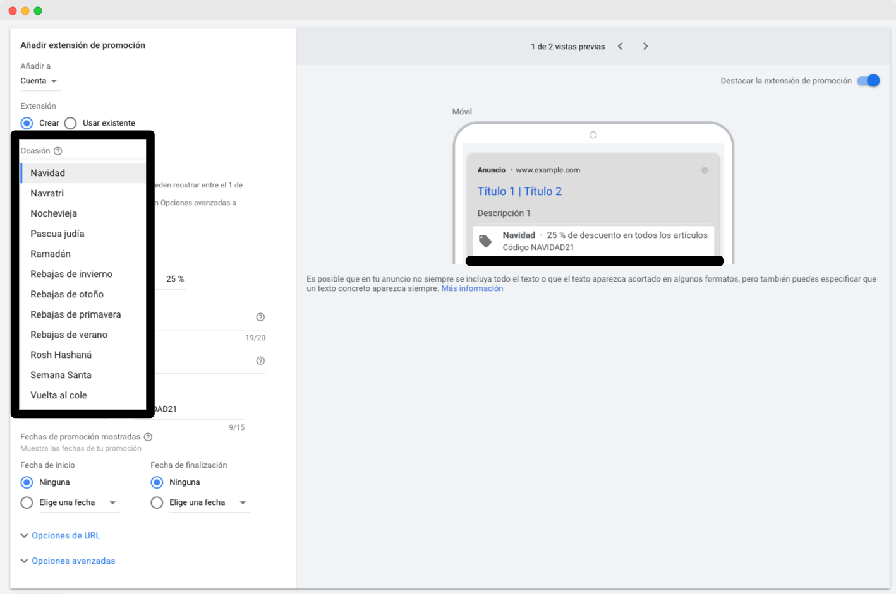
Task: Open the end date picker dropdown arrow
Action: [243, 502]
